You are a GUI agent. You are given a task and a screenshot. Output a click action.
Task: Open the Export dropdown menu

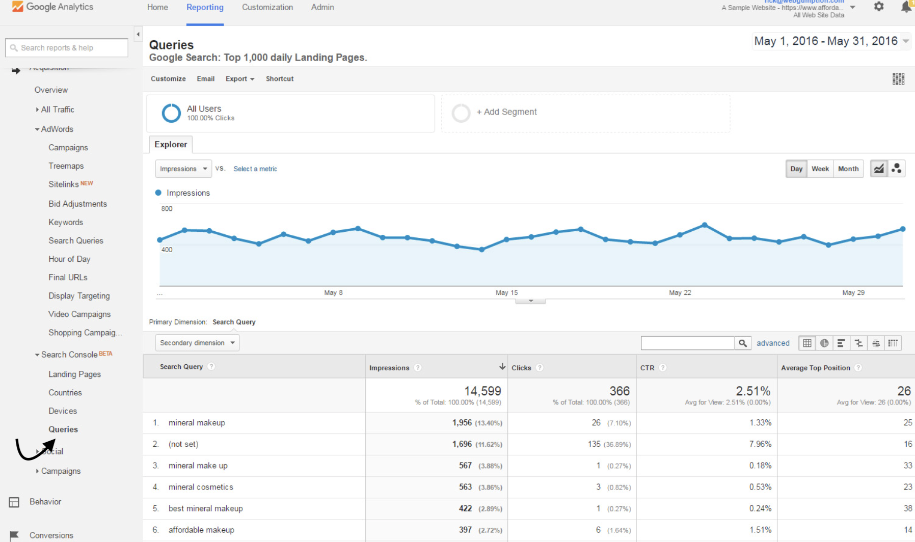coord(240,79)
